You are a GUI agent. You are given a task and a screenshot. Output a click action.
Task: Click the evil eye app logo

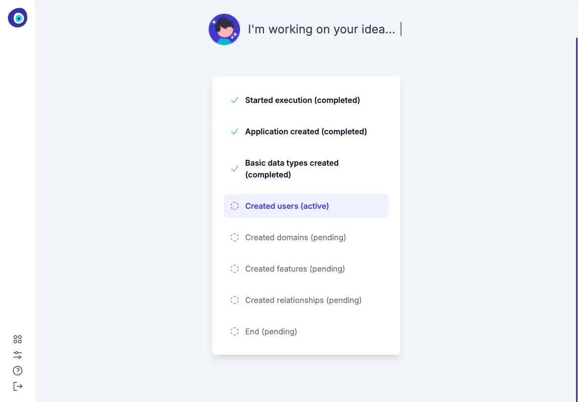coord(18,18)
